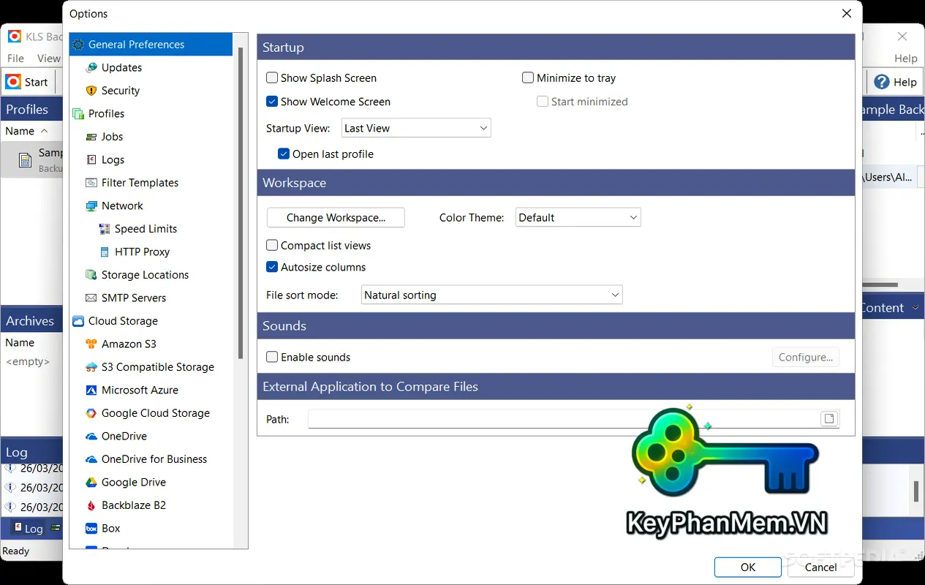Change the File sort mode dropdown

click(x=491, y=294)
